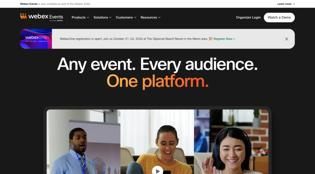Open the Solutions menu
The width and height of the screenshot is (315, 174).
102,18
